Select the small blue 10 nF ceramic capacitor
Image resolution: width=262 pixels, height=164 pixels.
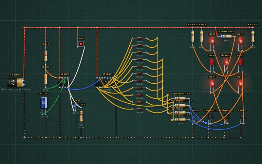tap(75, 106)
